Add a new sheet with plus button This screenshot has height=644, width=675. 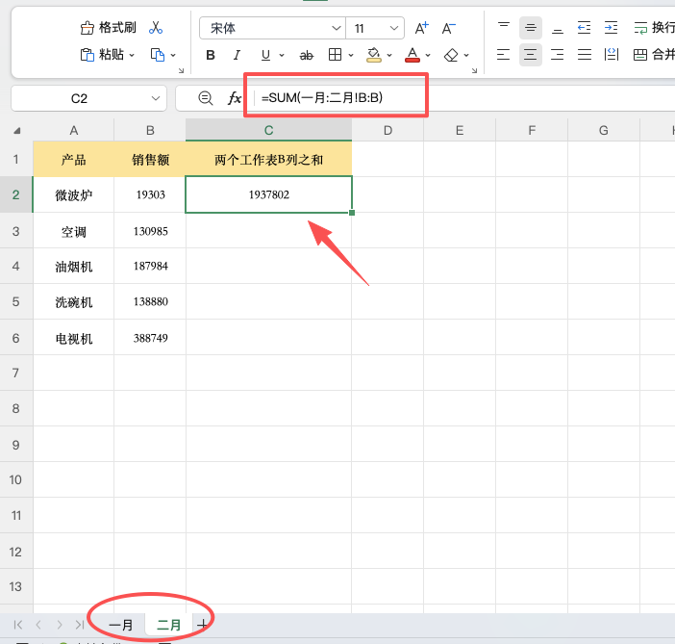[x=202, y=624]
